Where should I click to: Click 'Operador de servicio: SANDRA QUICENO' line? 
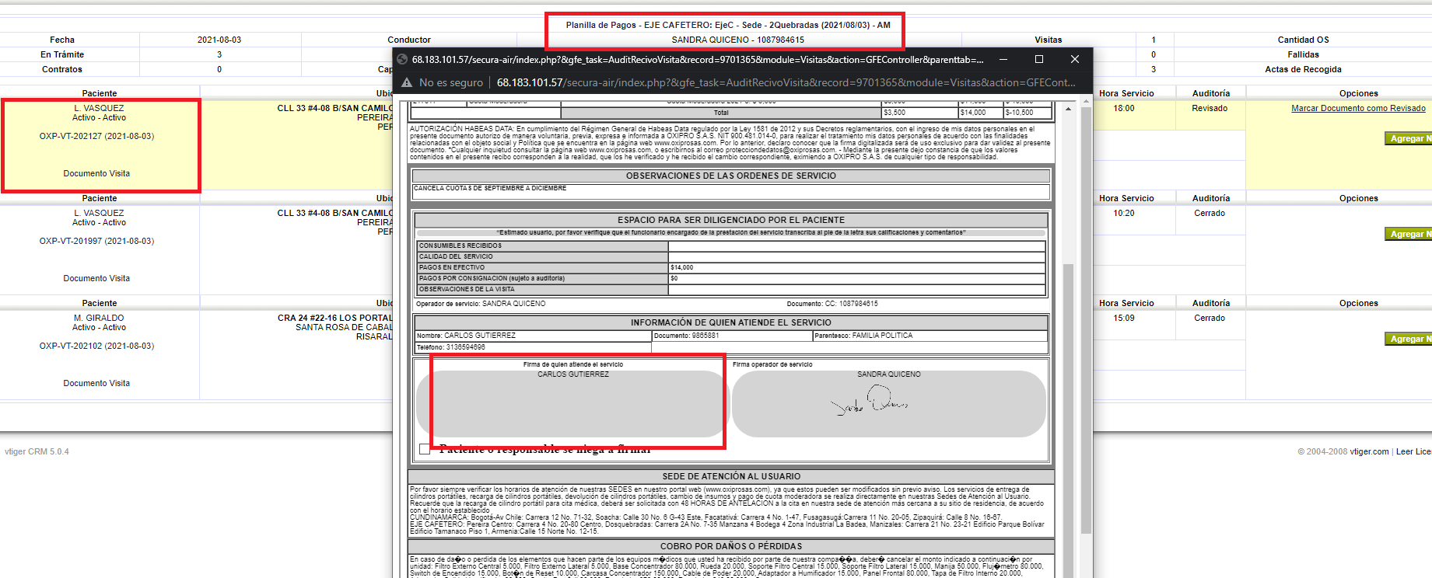click(x=481, y=304)
